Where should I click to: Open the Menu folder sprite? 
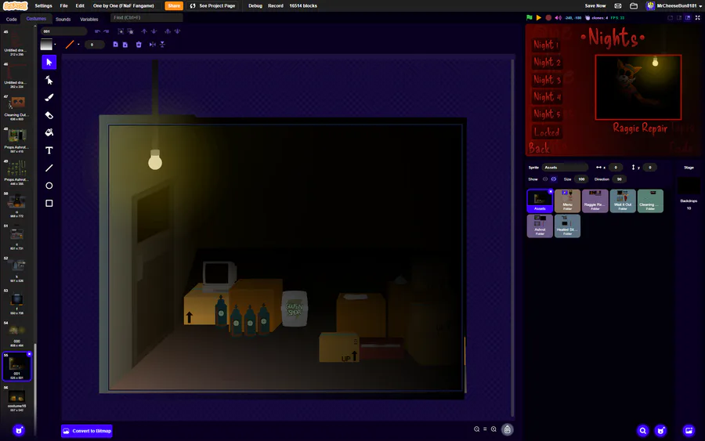[x=567, y=201]
